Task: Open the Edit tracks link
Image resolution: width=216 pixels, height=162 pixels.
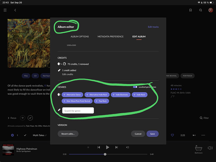Action: 153,27
